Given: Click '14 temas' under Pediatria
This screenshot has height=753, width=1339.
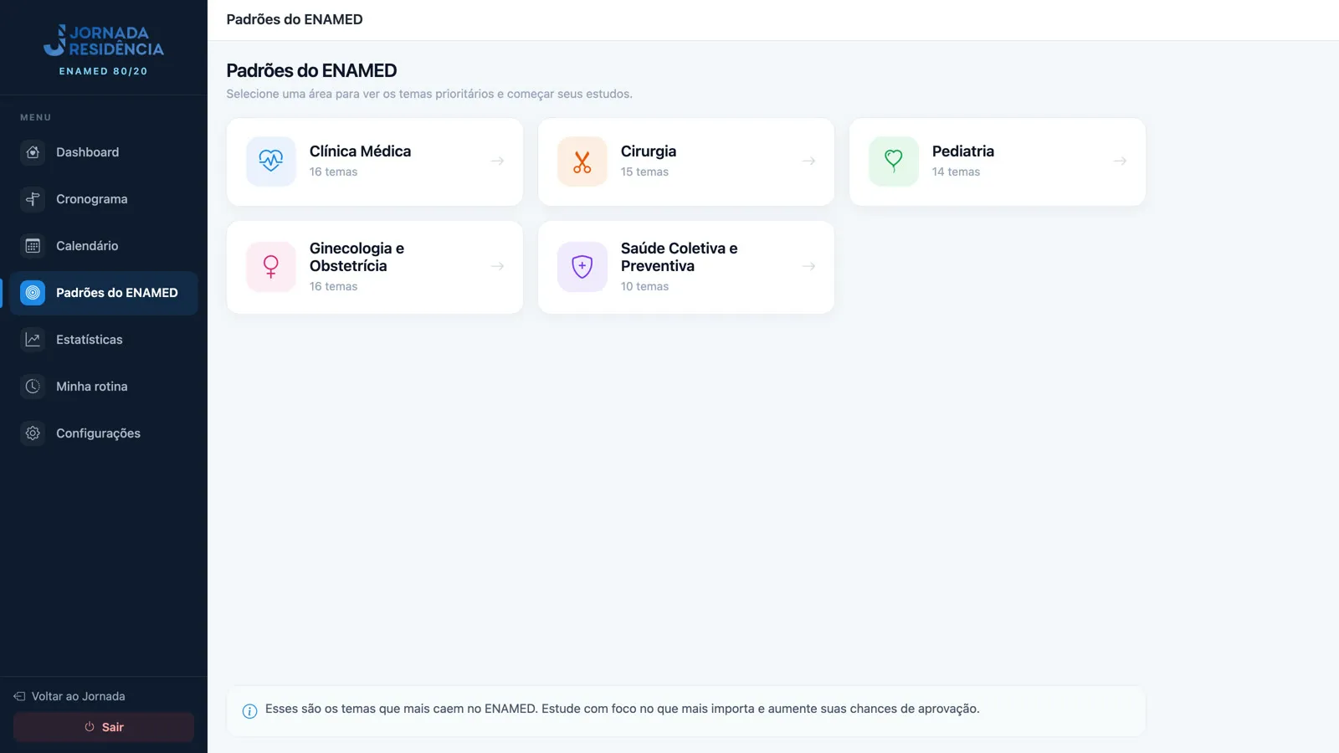Looking at the screenshot, I should (956, 172).
